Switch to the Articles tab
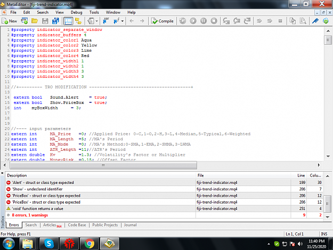 (52, 225)
